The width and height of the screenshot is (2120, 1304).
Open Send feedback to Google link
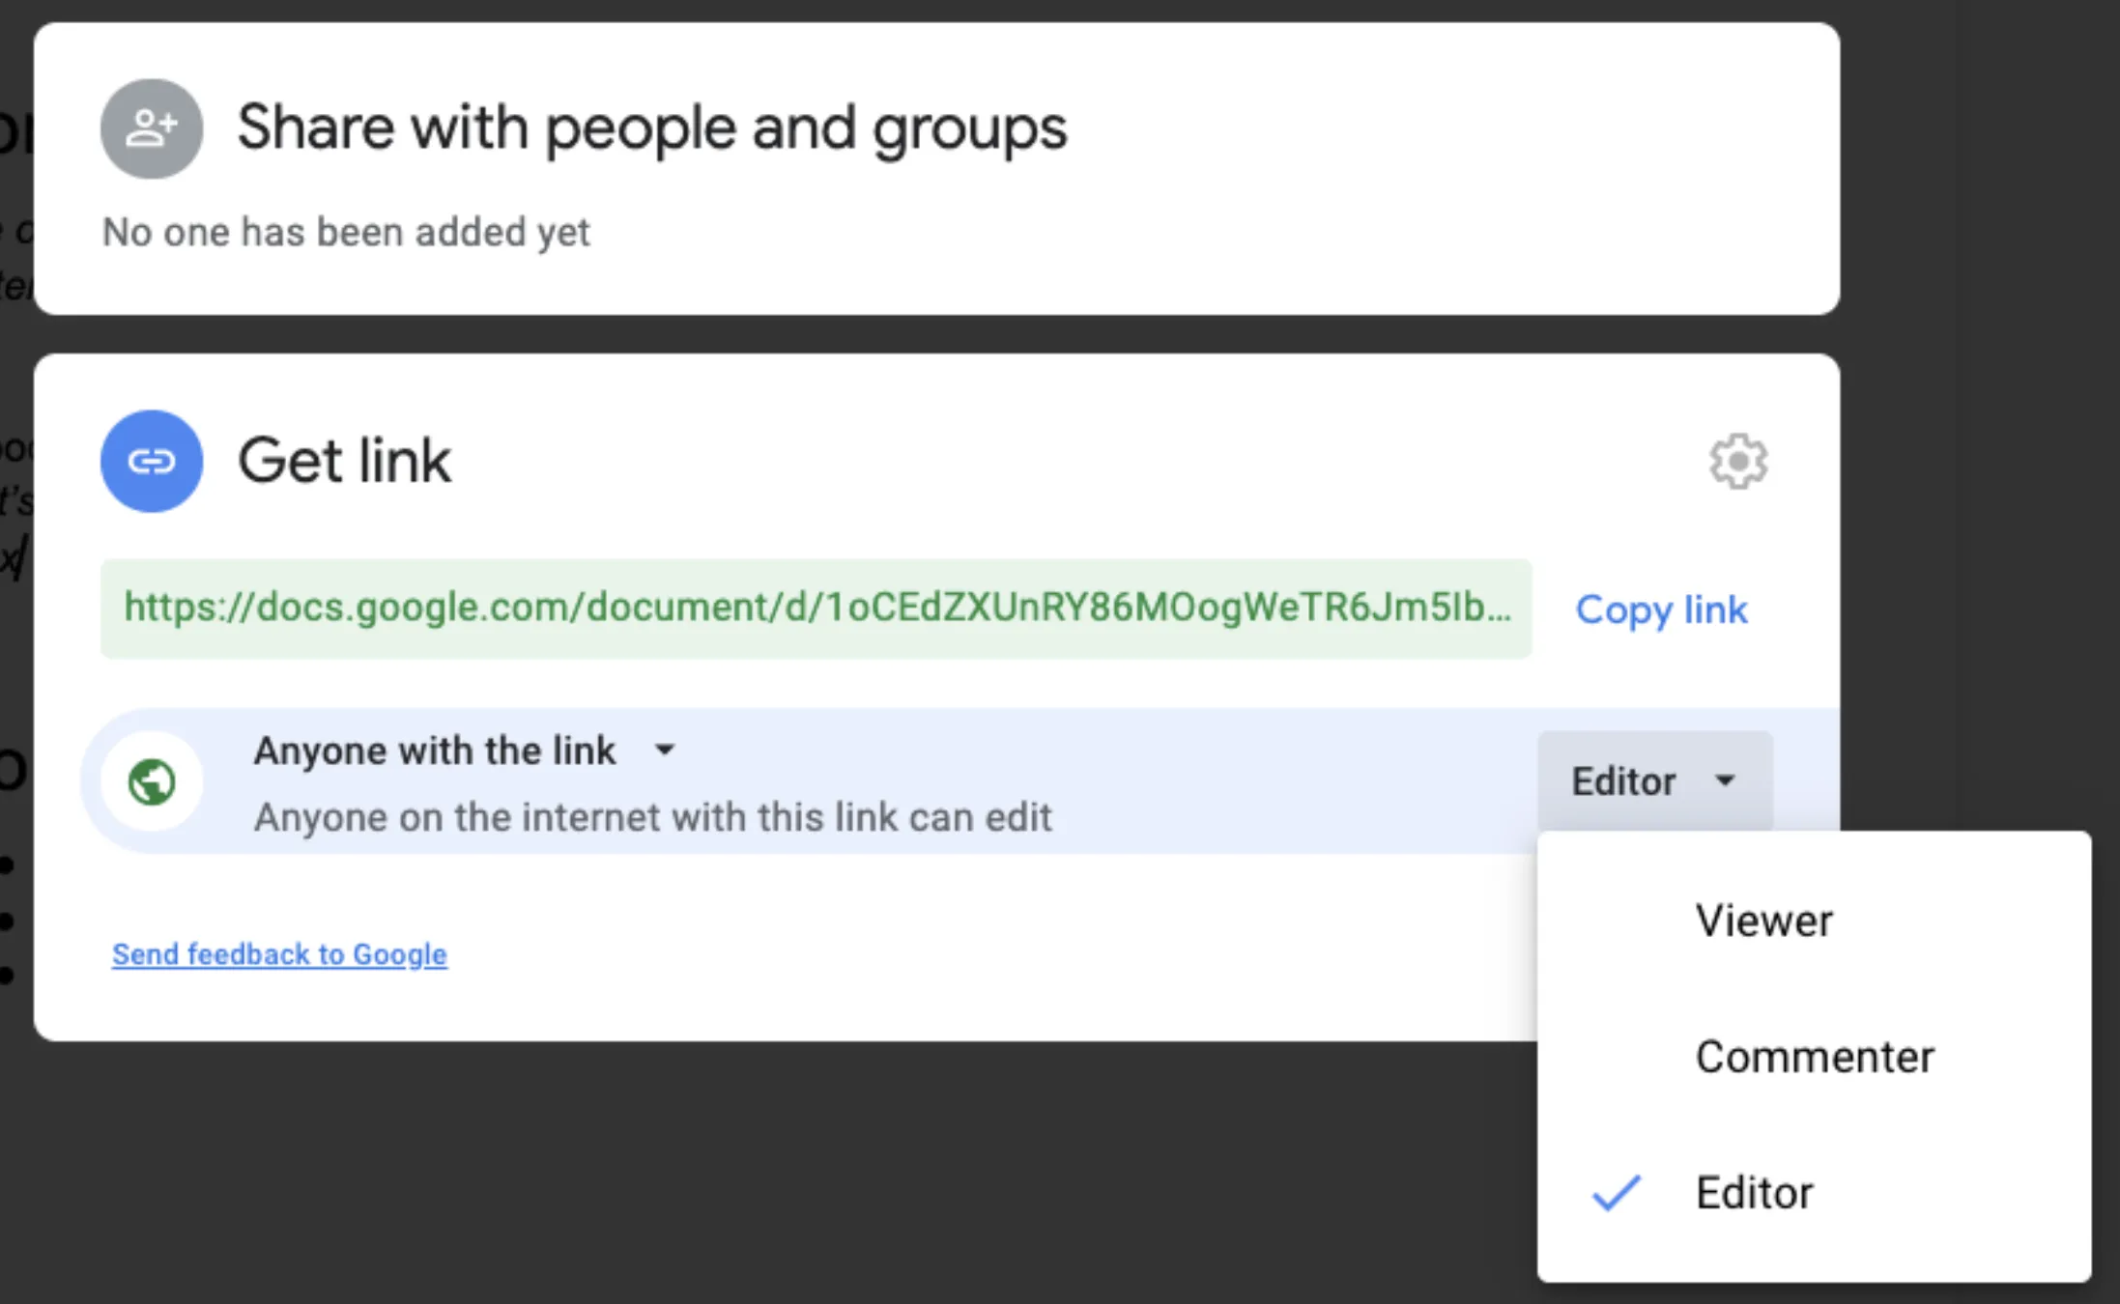click(x=279, y=954)
